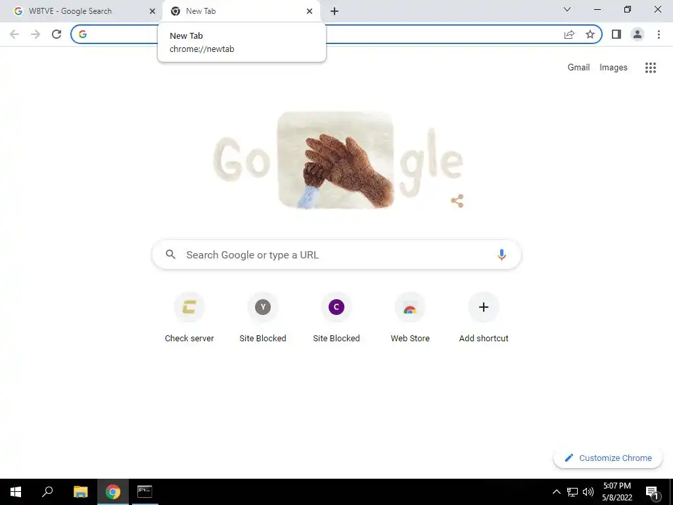Start voice search with microphone
Viewport: 673px width, 505px height.
click(x=501, y=254)
